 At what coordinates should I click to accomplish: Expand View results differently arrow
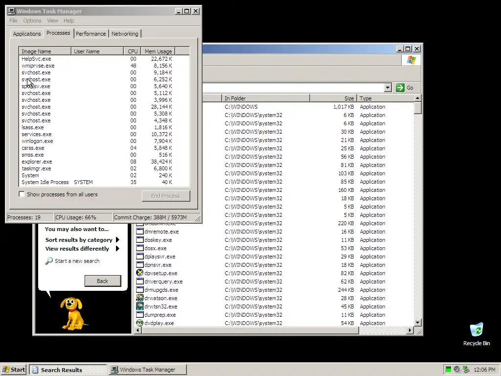117,248
